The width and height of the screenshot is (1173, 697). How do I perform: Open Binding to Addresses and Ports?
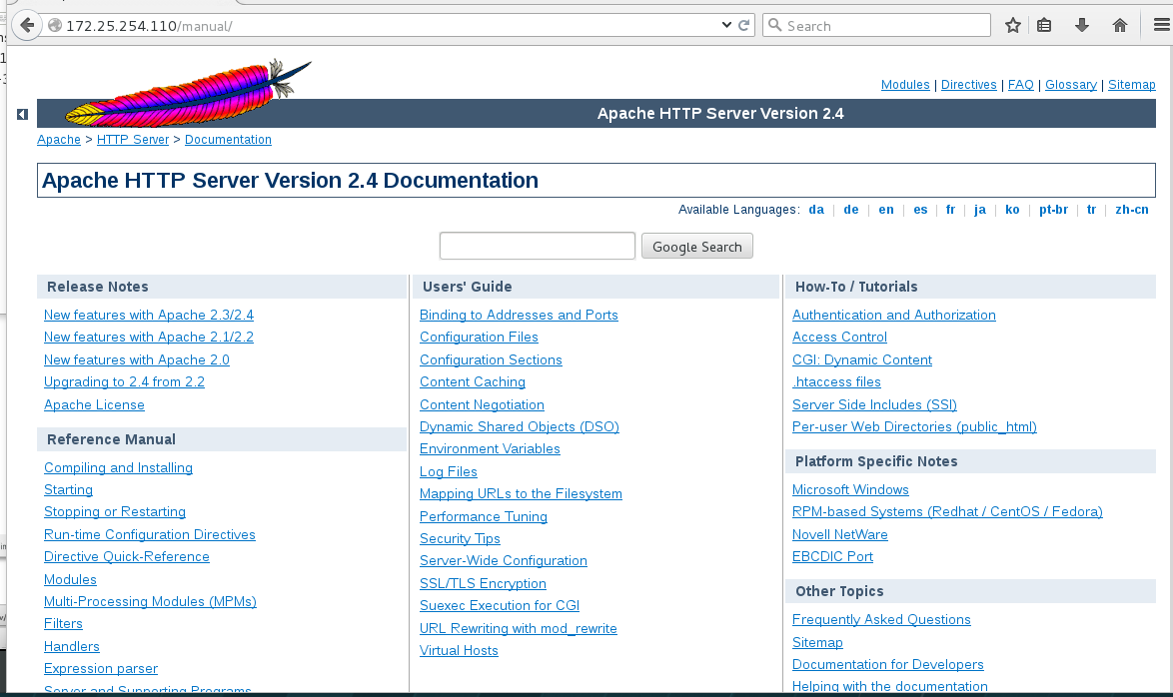[520, 315]
